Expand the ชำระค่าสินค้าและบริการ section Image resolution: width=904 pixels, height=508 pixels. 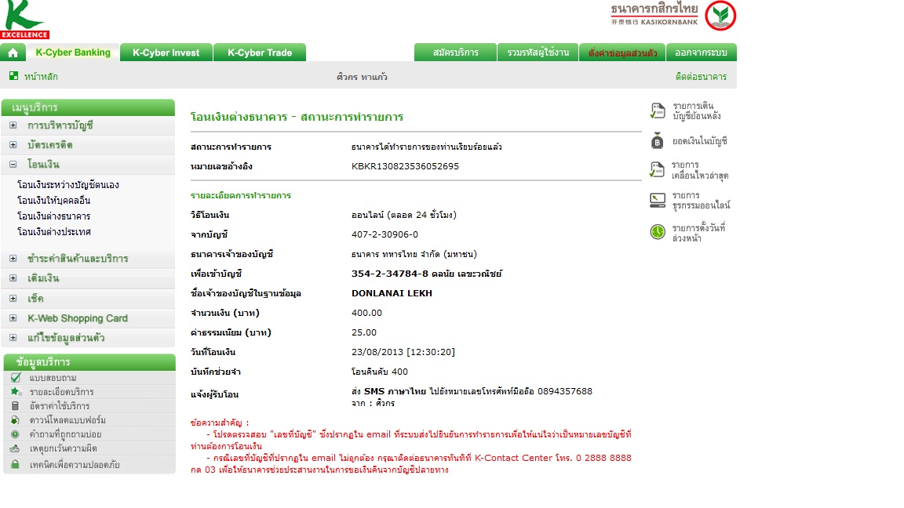point(13,259)
